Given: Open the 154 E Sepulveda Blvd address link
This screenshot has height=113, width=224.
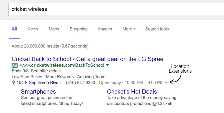Looking at the screenshot, I should (39, 82).
